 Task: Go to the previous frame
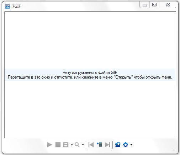[91, 145]
